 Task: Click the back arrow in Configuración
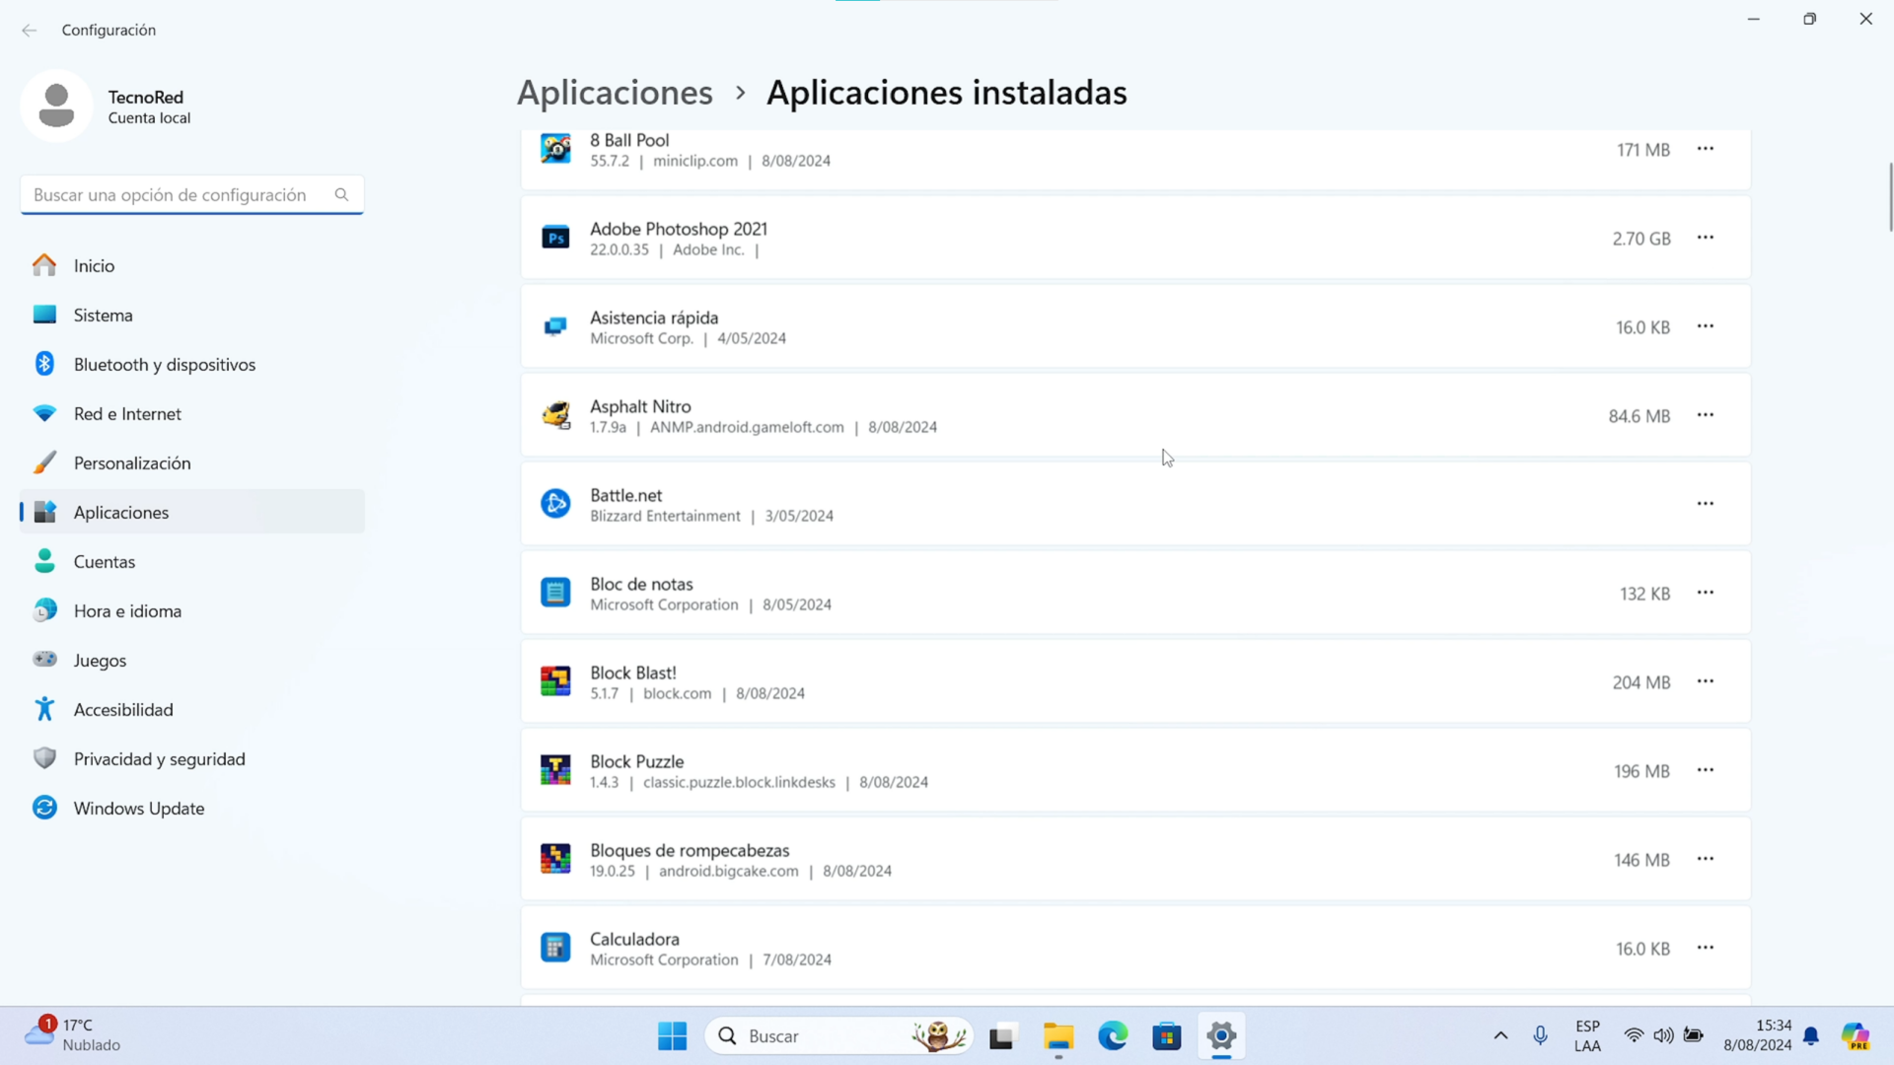[29, 31]
